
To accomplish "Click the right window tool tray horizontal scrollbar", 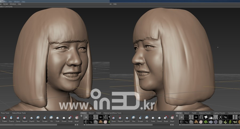I will pos(132,125).
